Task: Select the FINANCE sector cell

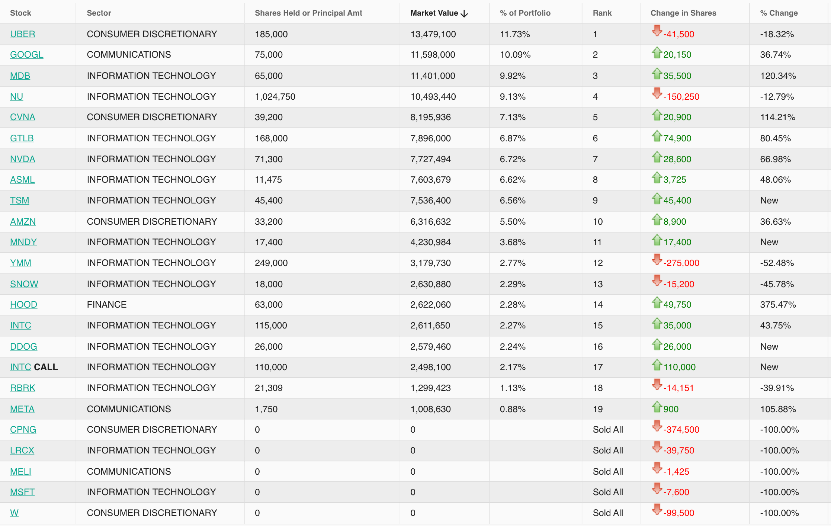Action: [x=160, y=305]
